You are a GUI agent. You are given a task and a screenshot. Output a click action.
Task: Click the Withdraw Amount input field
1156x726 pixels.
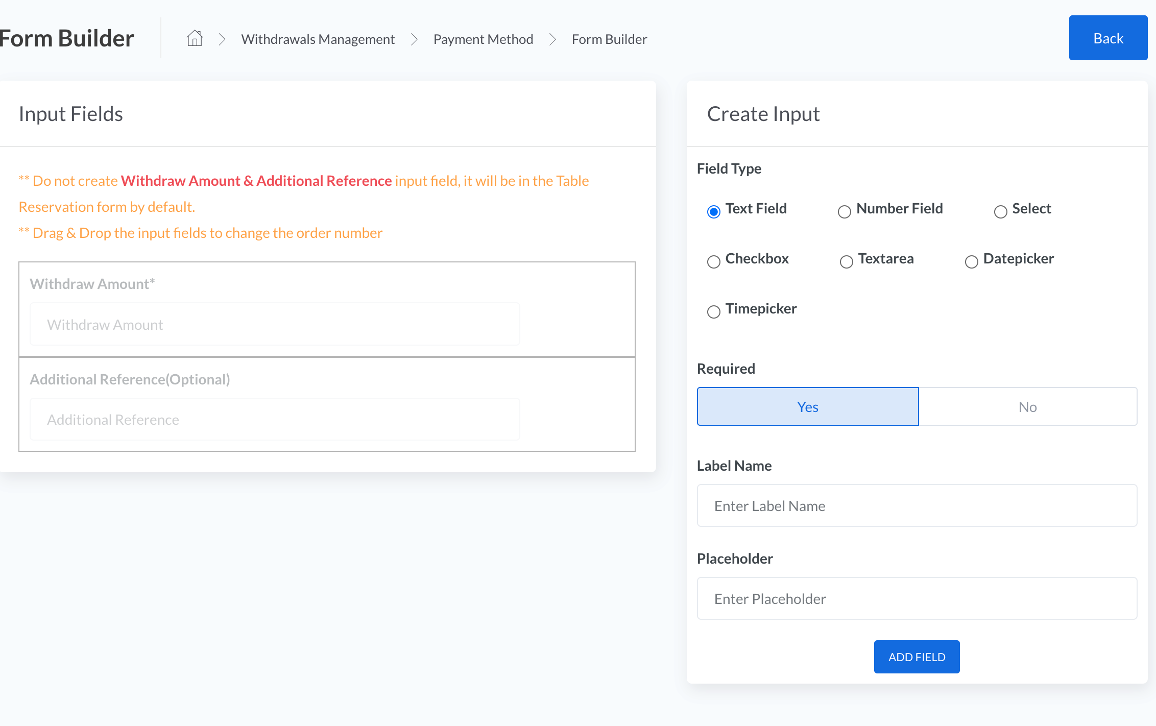click(275, 325)
